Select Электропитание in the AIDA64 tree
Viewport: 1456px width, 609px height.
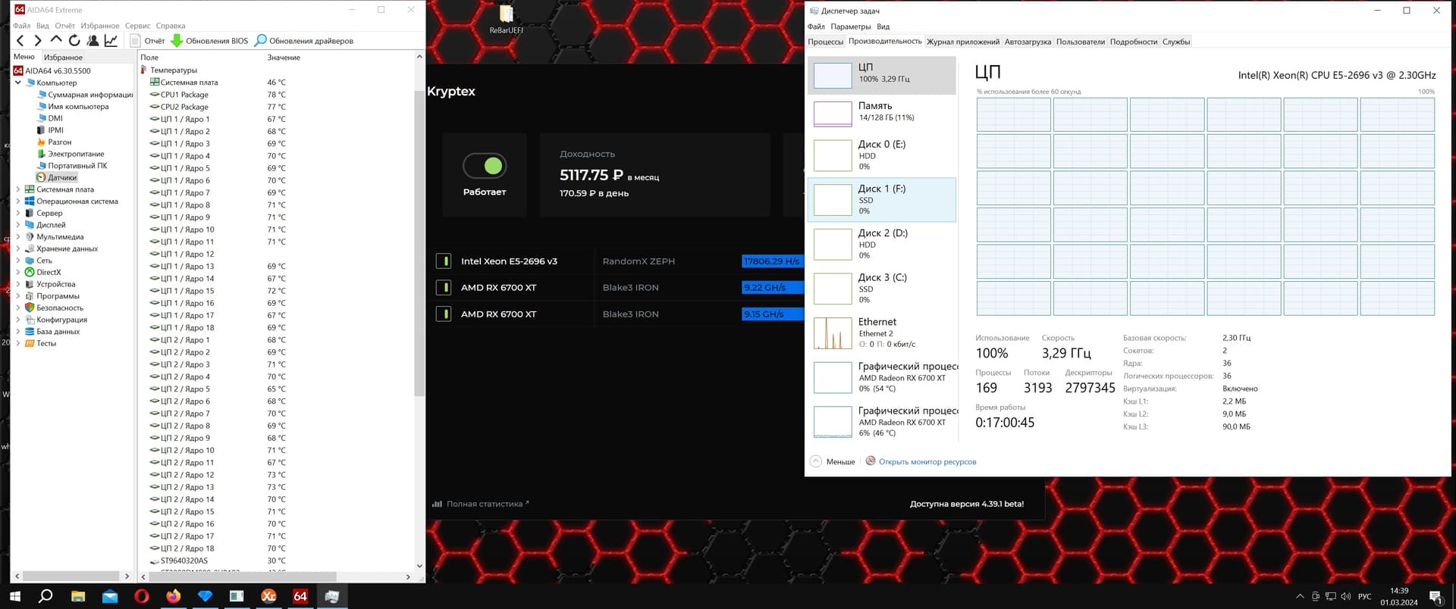pyautogui.click(x=71, y=154)
